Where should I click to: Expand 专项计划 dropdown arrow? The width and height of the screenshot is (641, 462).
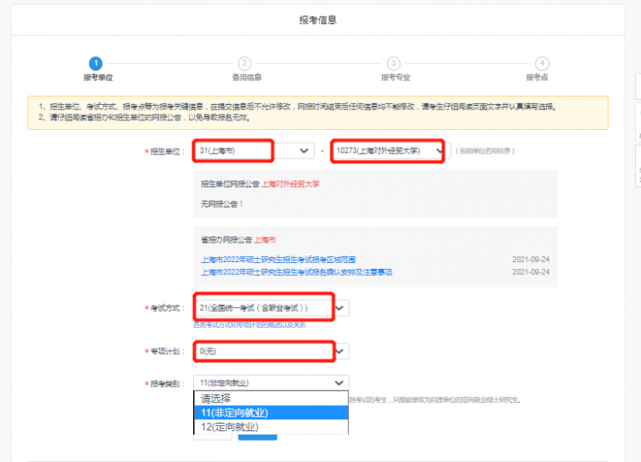[339, 351]
